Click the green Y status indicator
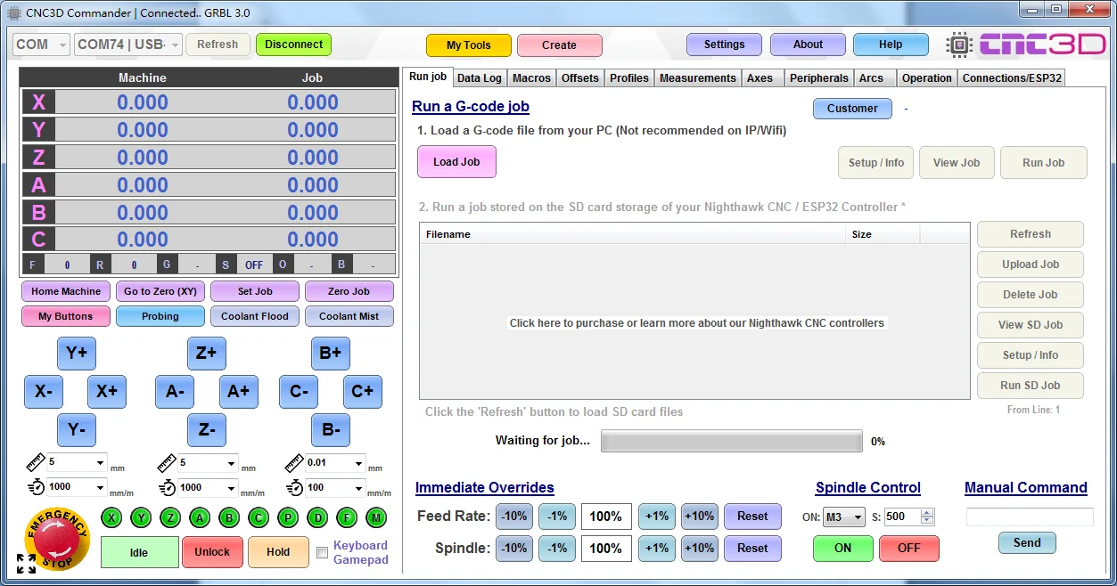The image size is (1117, 586). point(141,517)
